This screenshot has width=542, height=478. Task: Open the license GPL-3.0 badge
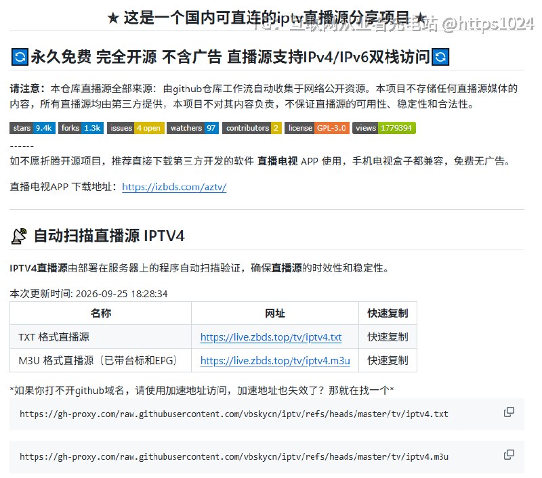[x=317, y=128]
